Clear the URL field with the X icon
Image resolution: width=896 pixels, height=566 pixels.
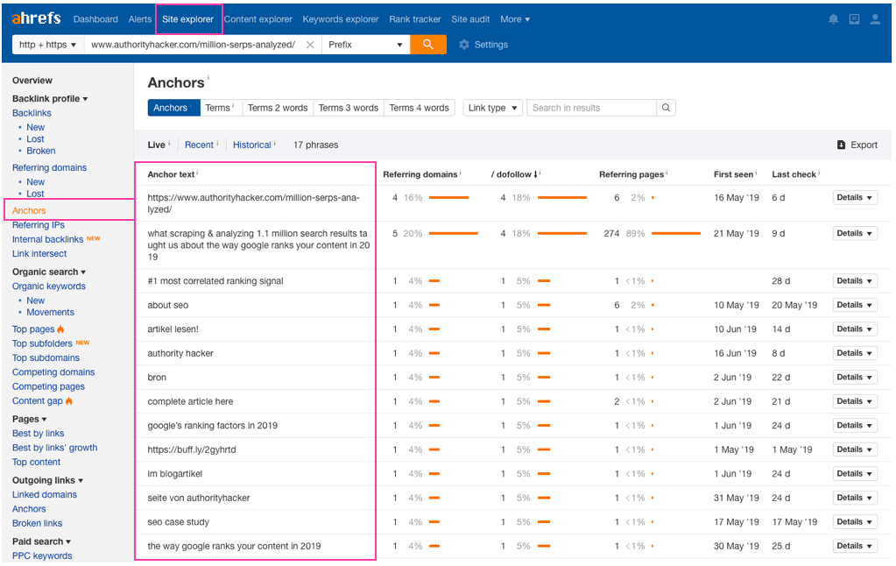[310, 45]
